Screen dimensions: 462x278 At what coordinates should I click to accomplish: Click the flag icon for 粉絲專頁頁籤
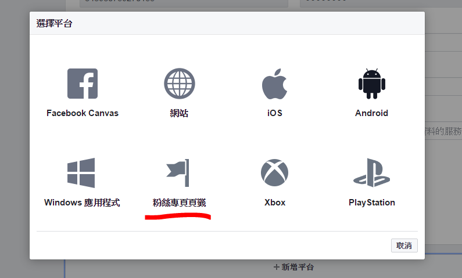pyautogui.click(x=179, y=173)
